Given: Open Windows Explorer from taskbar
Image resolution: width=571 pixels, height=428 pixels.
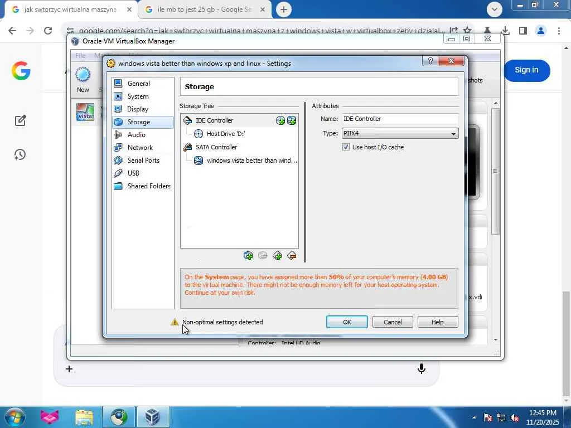Looking at the screenshot, I should (84, 417).
